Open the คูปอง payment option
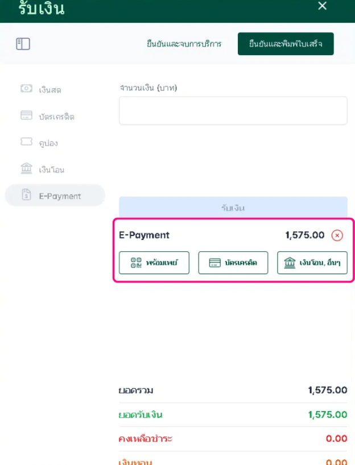 48,143
